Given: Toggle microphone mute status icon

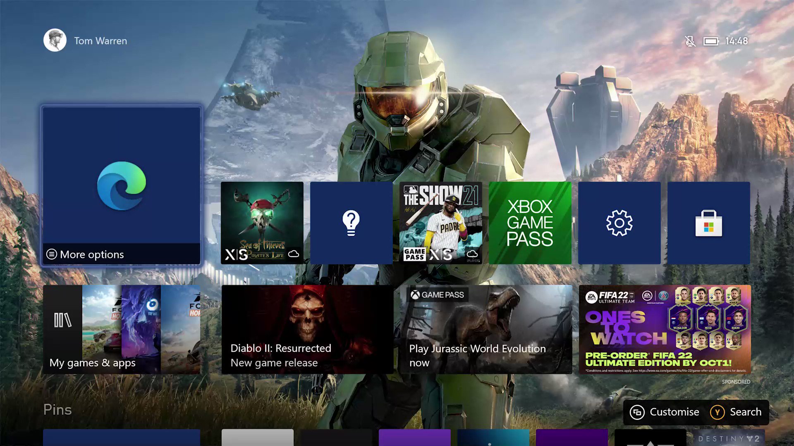Looking at the screenshot, I should coord(689,40).
